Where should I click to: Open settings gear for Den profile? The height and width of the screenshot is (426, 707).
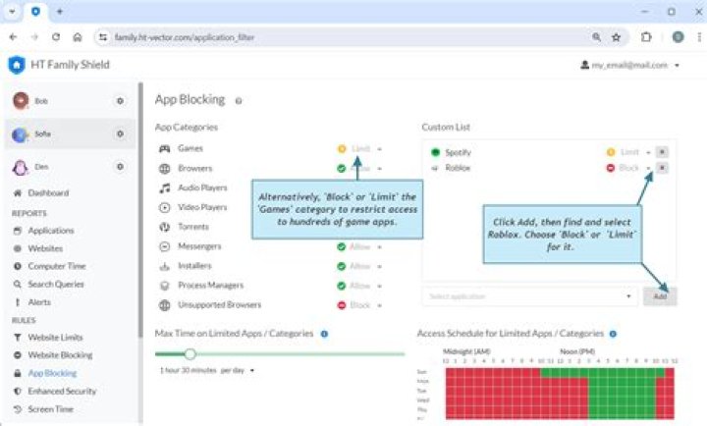pyautogui.click(x=120, y=168)
